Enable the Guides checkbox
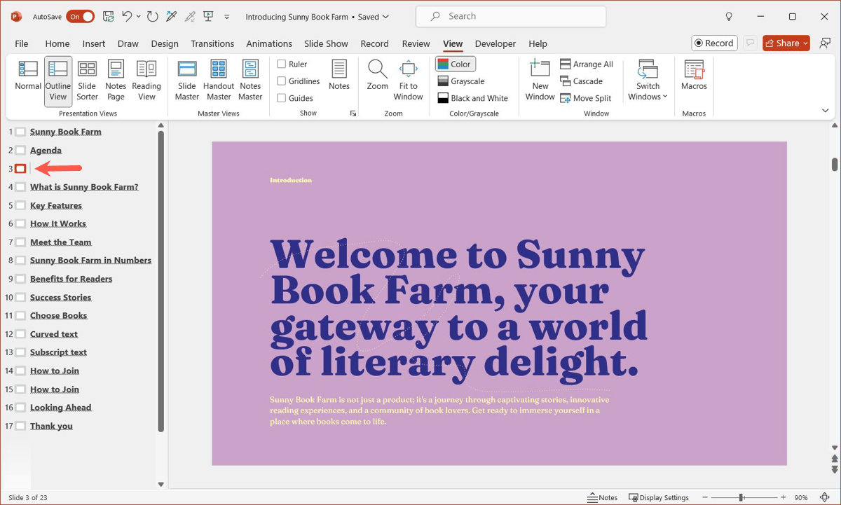This screenshot has width=841, height=505. 281,98
